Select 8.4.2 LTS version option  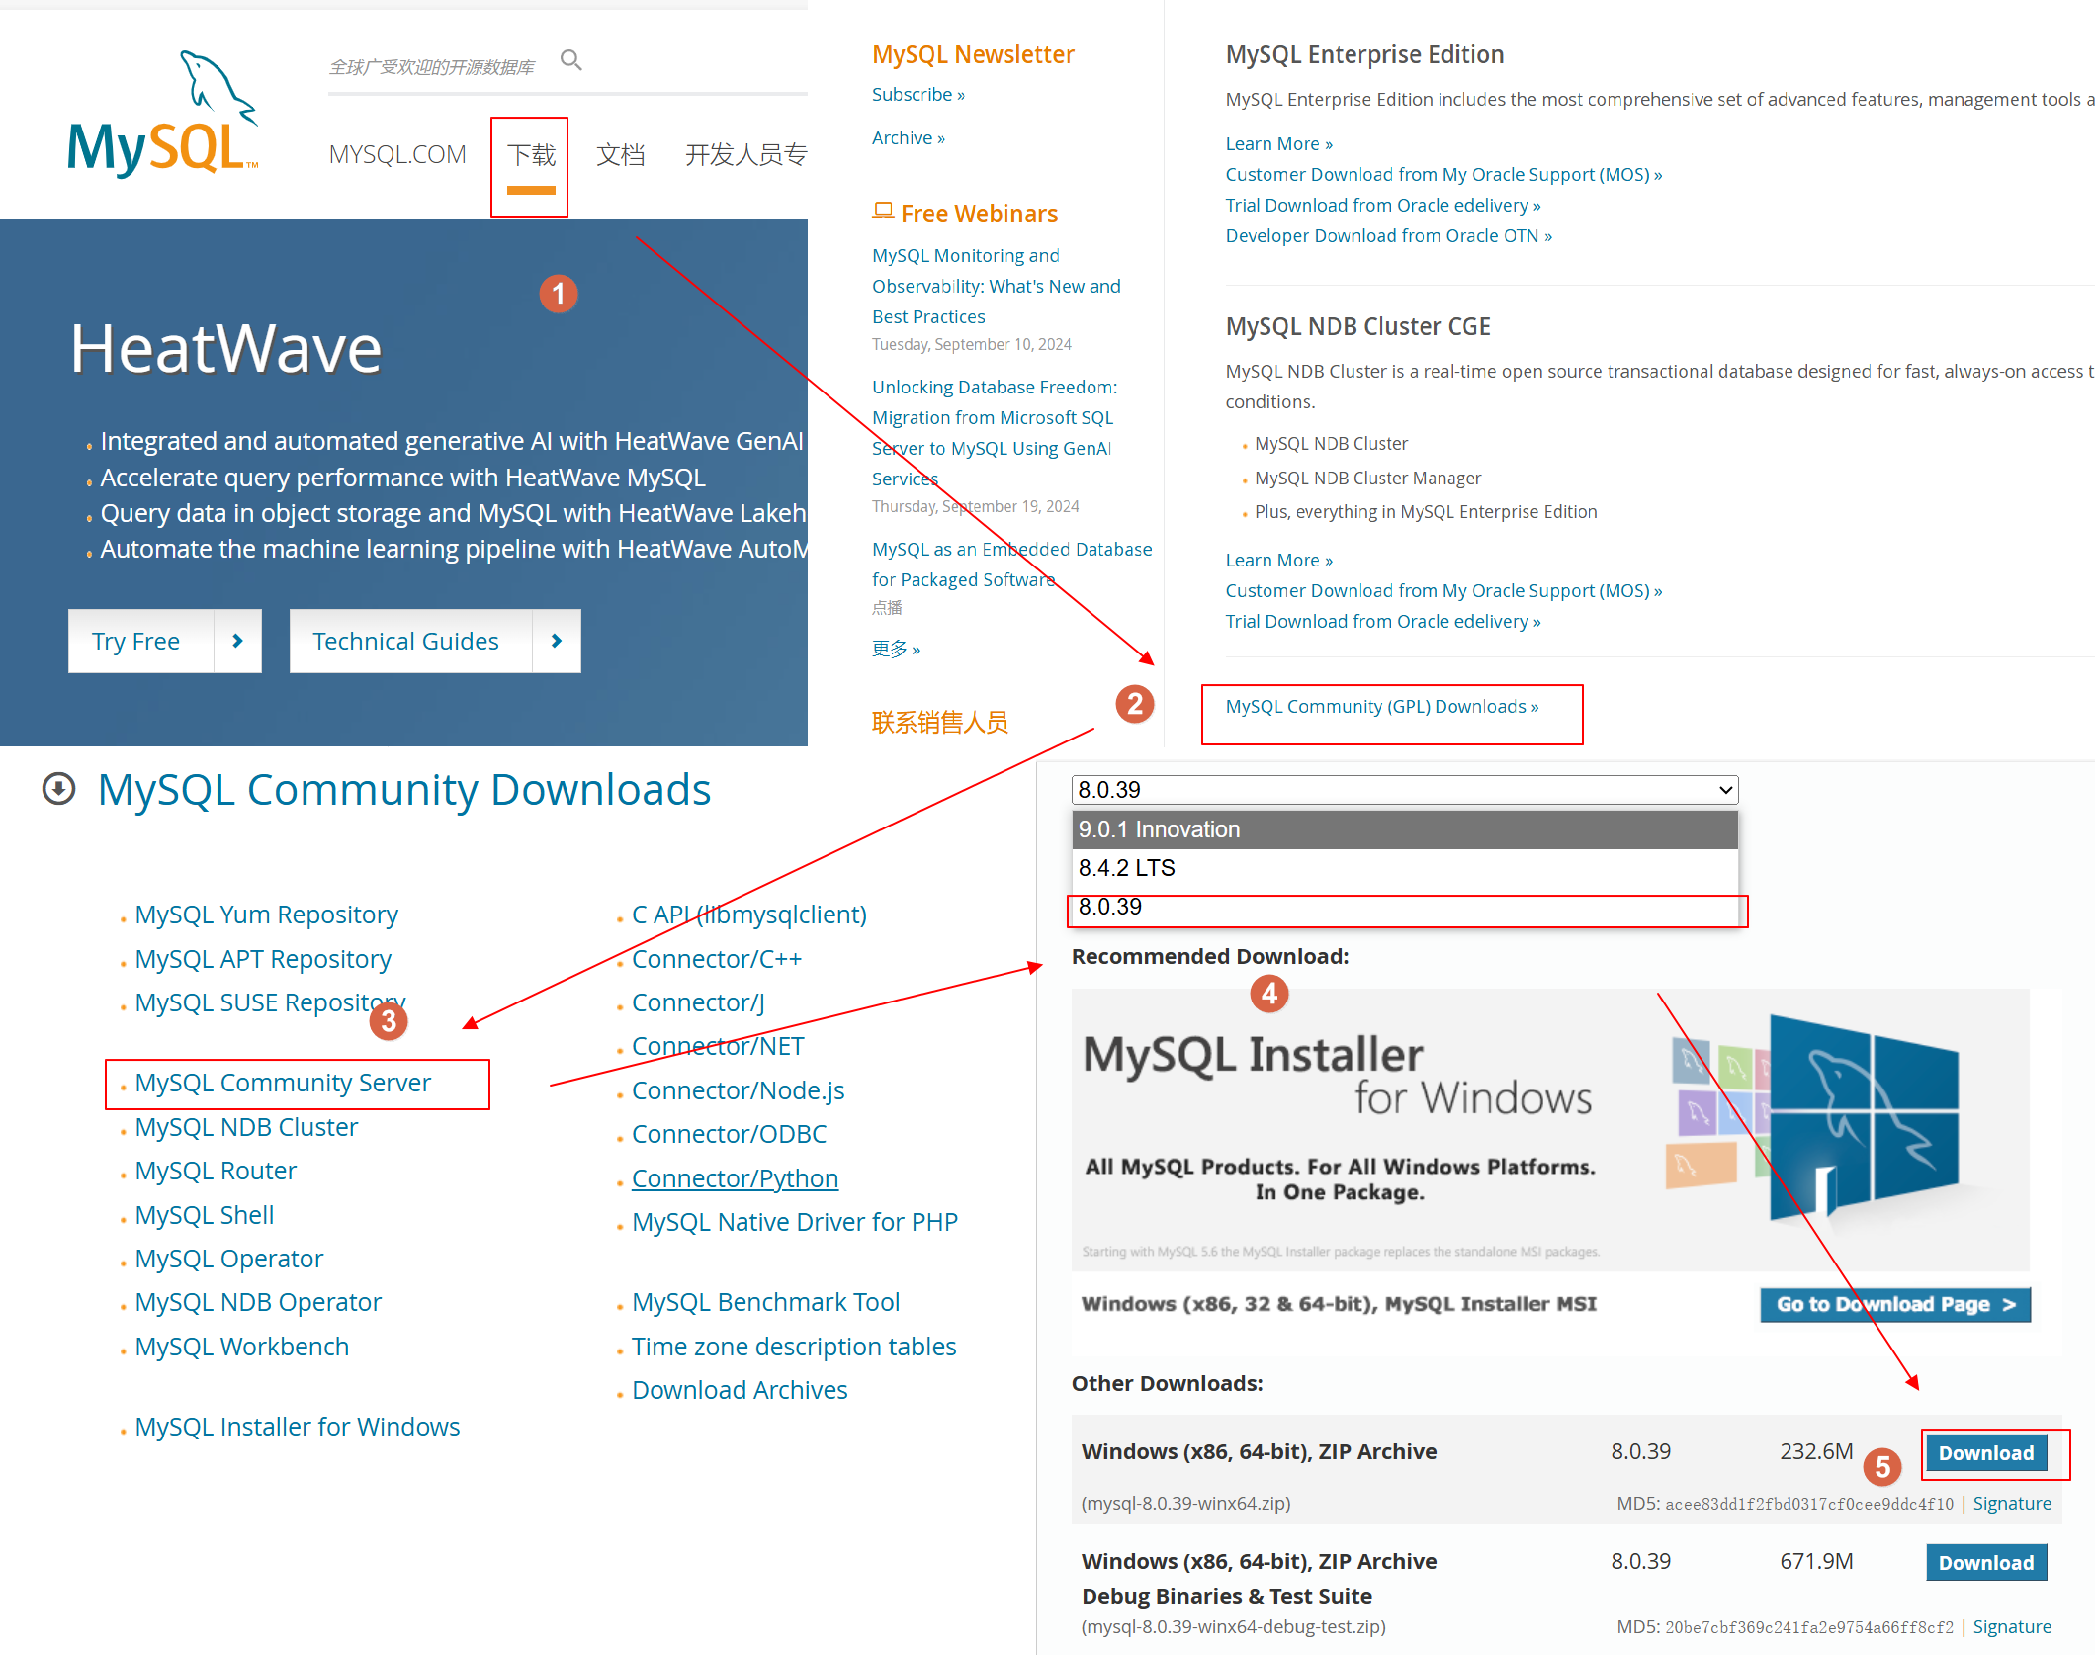(1405, 868)
